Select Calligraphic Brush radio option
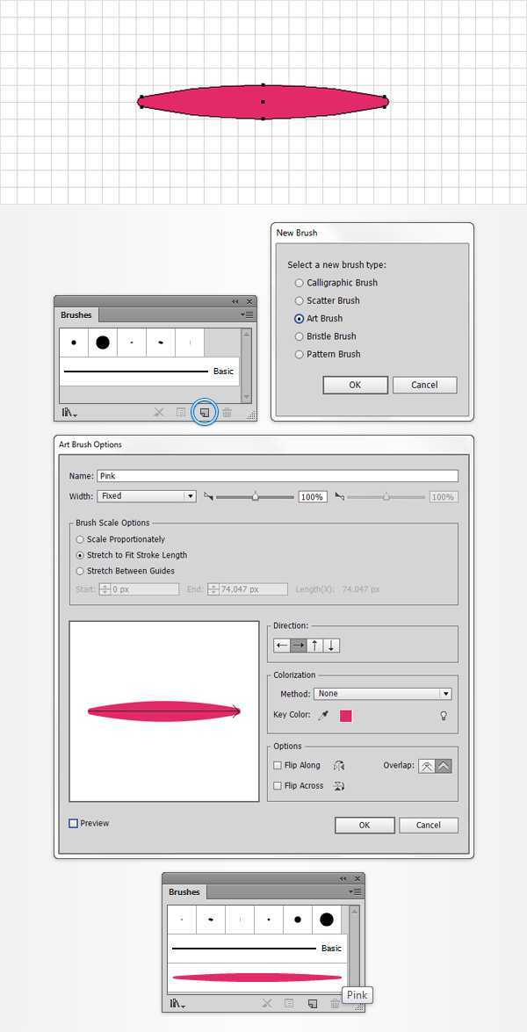 pyautogui.click(x=300, y=283)
